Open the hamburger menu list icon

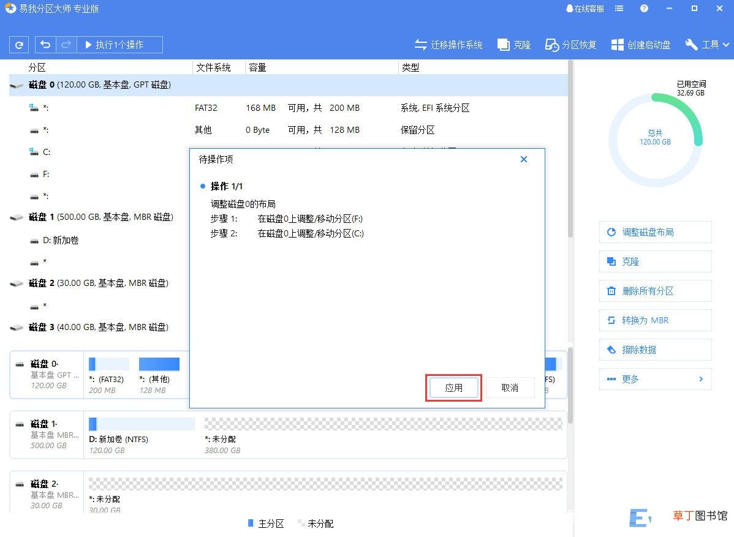pos(619,9)
